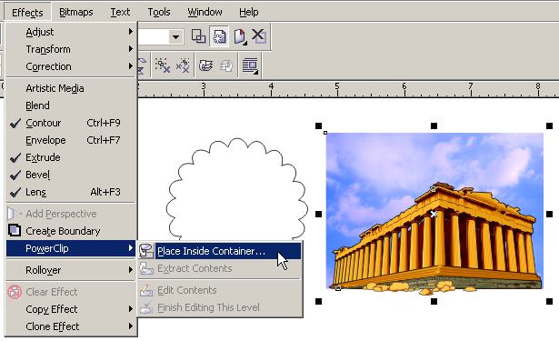Select Artistic Media from Effects menu
The image size is (559, 341).
pos(71,88)
